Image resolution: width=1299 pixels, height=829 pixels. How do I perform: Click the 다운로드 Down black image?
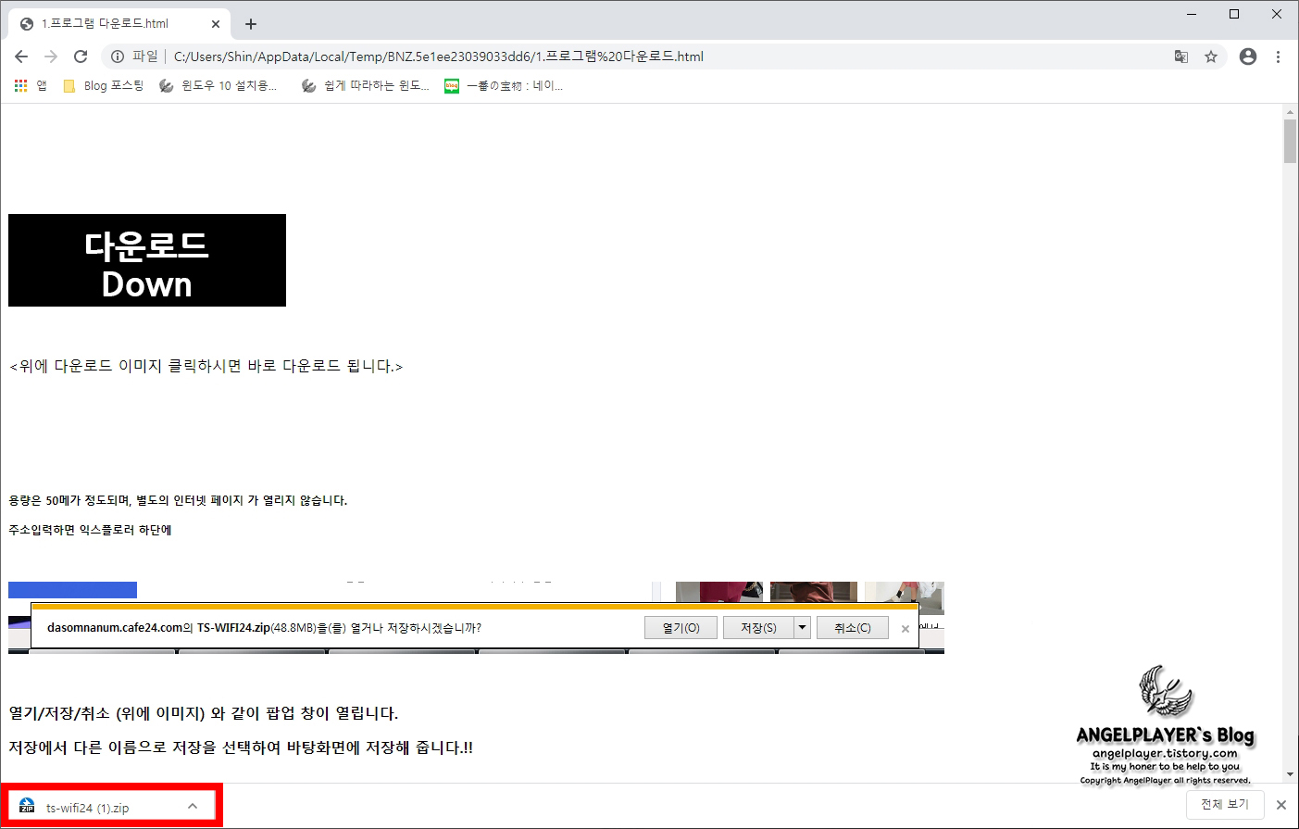tap(147, 260)
